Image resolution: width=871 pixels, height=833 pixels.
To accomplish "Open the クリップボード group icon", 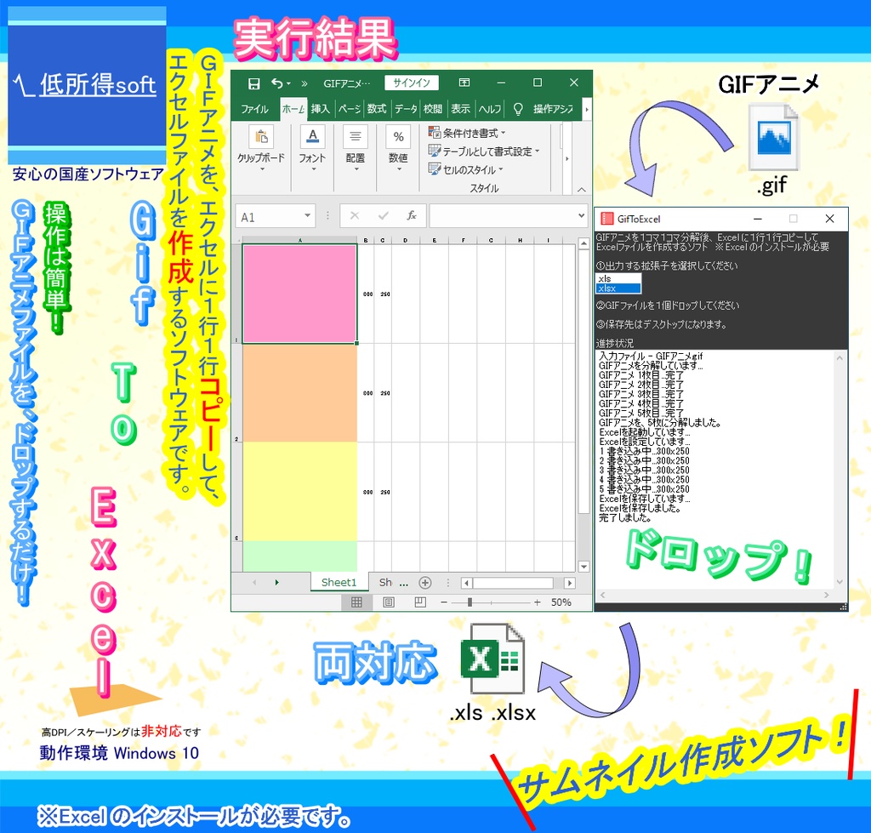I will tap(260, 136).
